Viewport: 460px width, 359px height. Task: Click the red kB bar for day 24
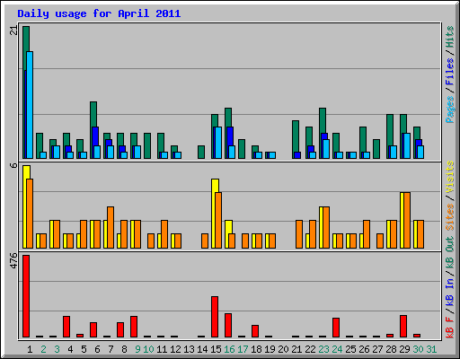coord(336,328)
